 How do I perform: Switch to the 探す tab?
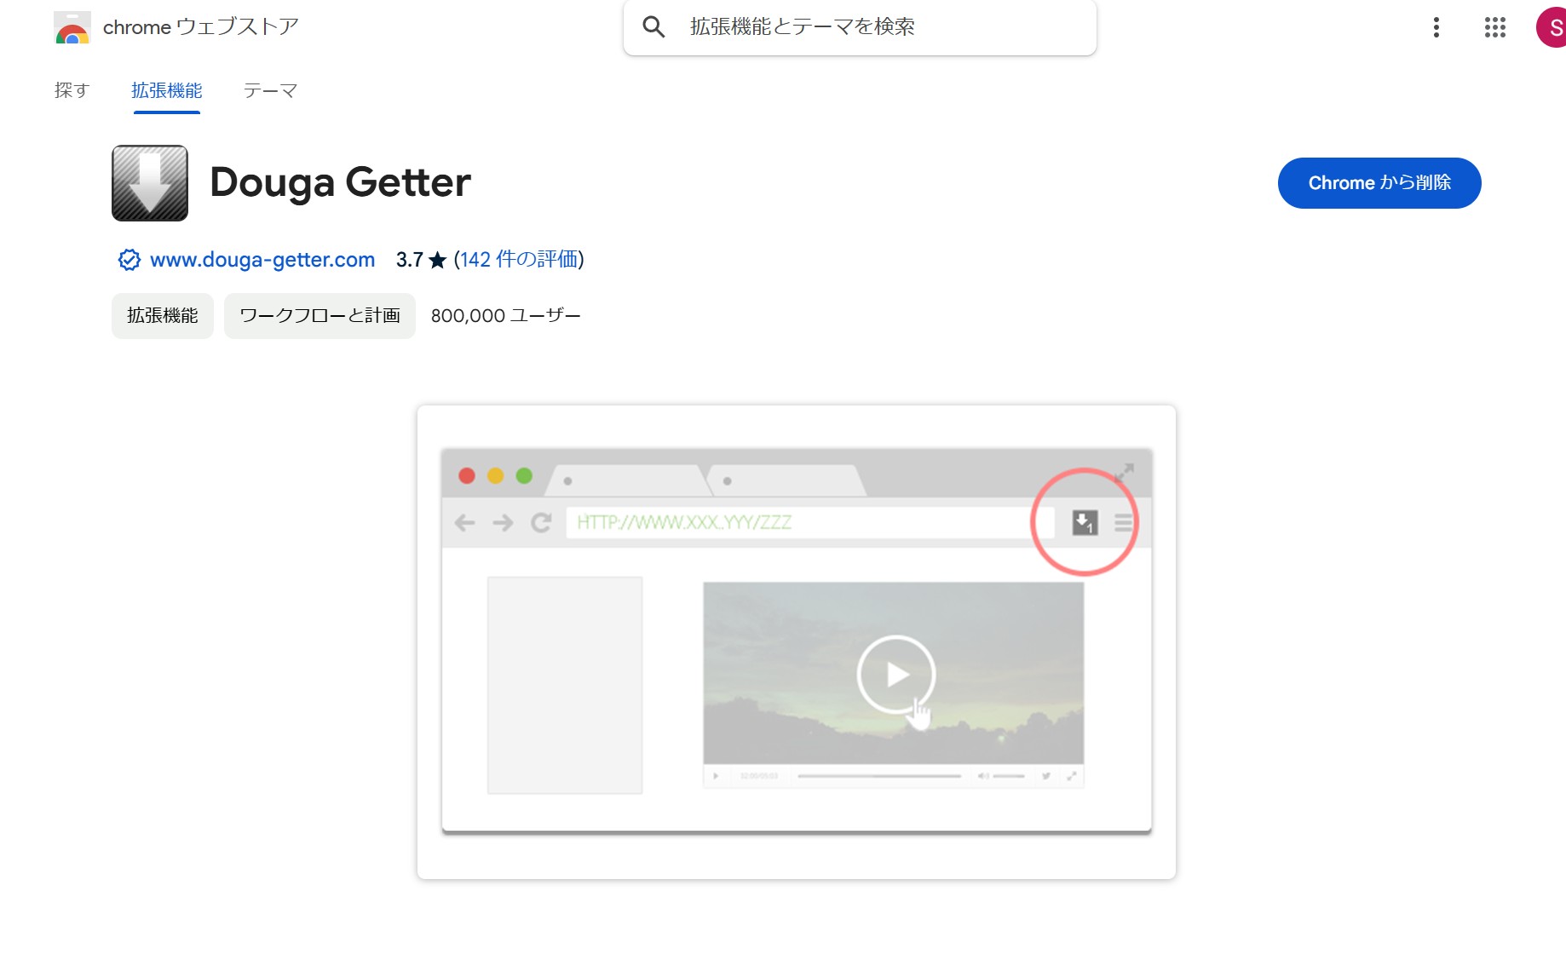click(x=72, y=90)
